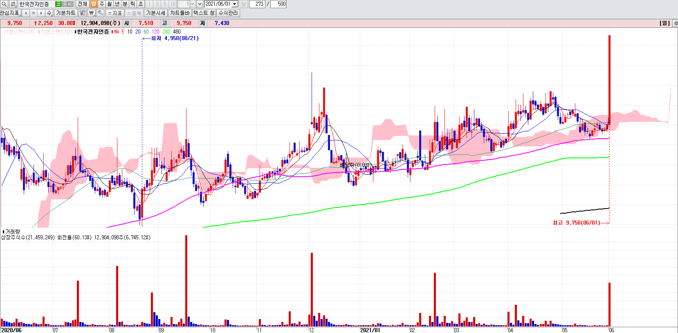Open 수식관리 formula management
The height and width of the screenshot is (333, 678).
coord(228,13)
